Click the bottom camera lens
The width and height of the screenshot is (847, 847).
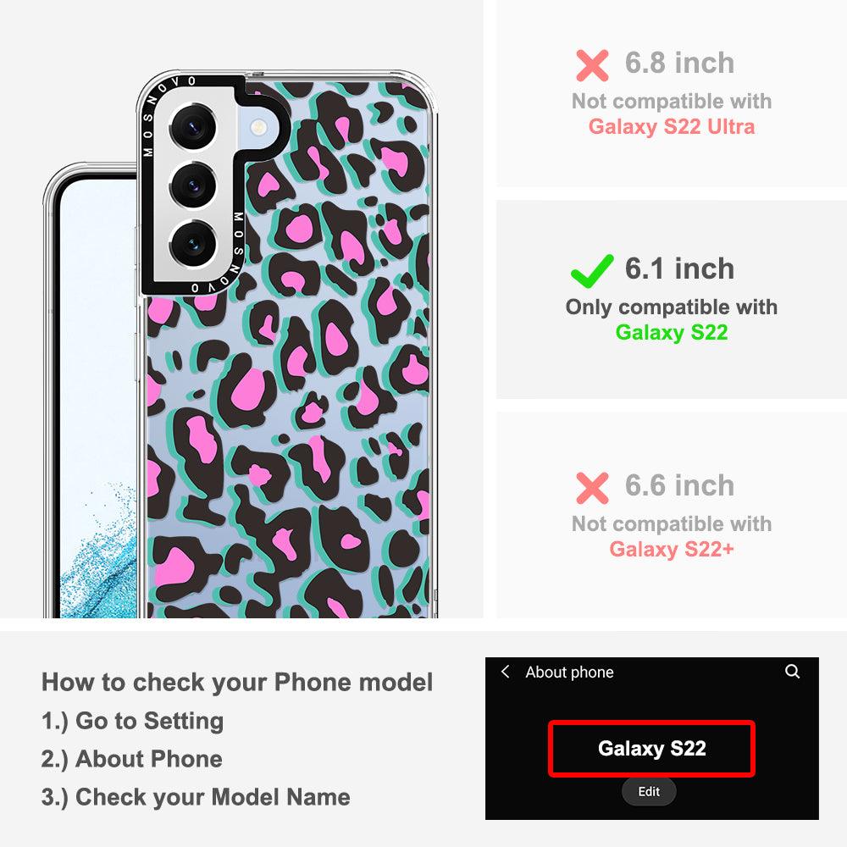click(x=193, y=244)
